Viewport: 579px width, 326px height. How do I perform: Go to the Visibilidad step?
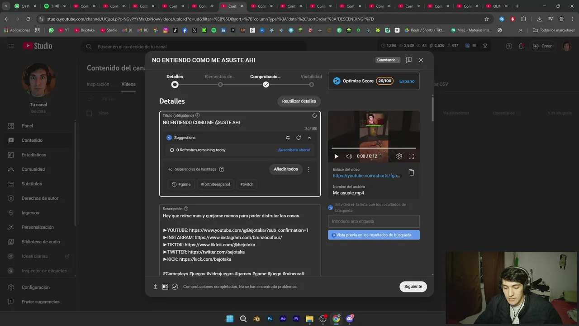tap(311, 81)
